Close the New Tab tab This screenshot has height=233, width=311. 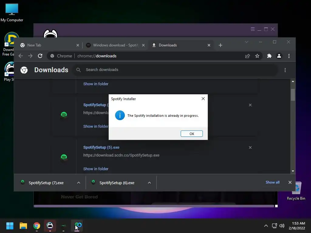pyautogui.click(x=78, y=46)
